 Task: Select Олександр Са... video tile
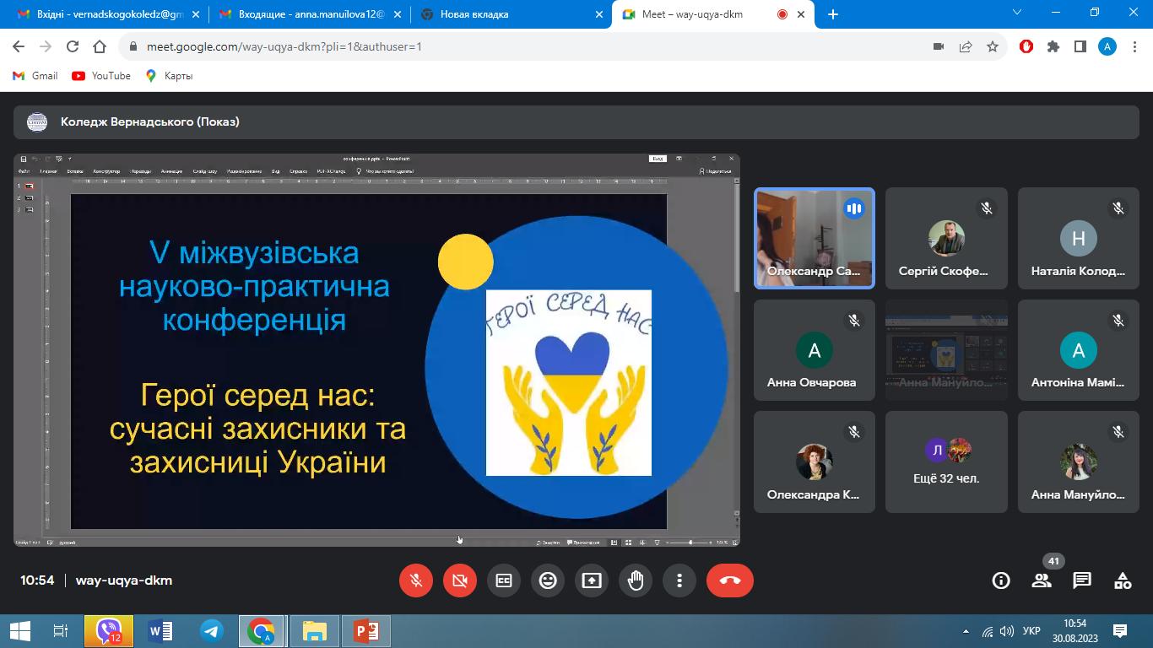point(815,239)
